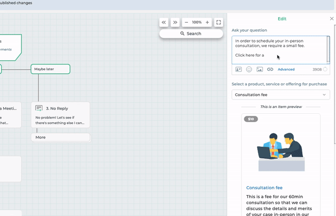Click inside the Ask your question text area
The image size is (336, 216).
coord(279,50)
